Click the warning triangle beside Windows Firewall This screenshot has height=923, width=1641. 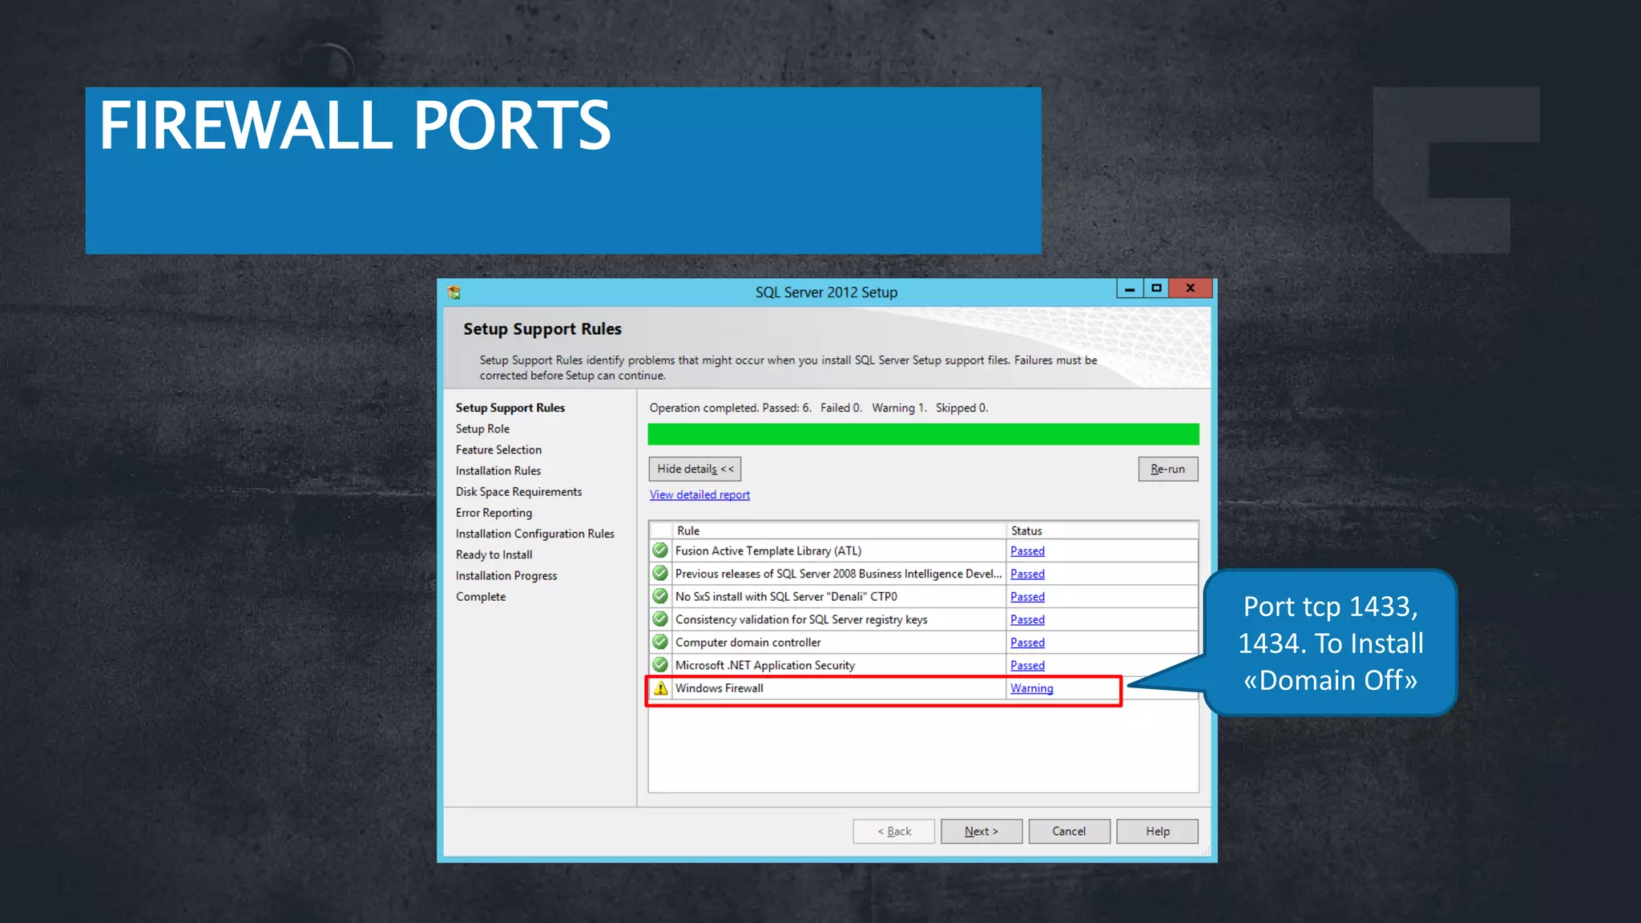tap(660, 688)
